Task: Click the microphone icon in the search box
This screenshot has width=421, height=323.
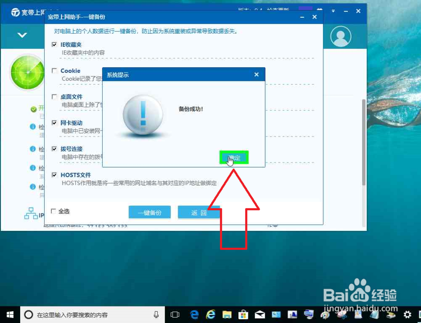Action: tap(156, 315)
